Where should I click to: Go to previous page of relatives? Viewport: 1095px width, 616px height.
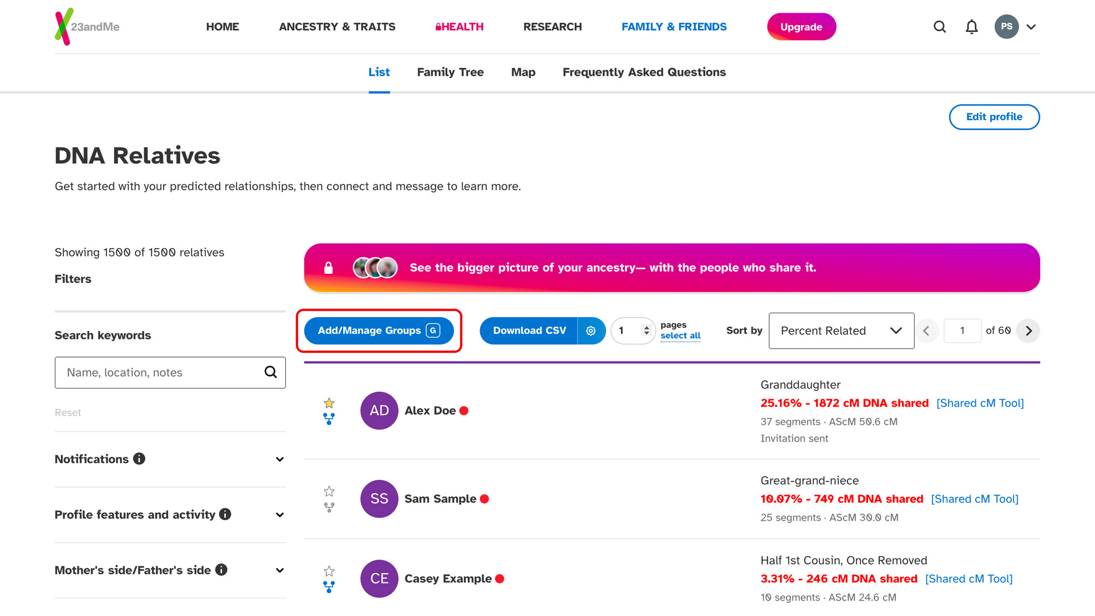(926, 331)
